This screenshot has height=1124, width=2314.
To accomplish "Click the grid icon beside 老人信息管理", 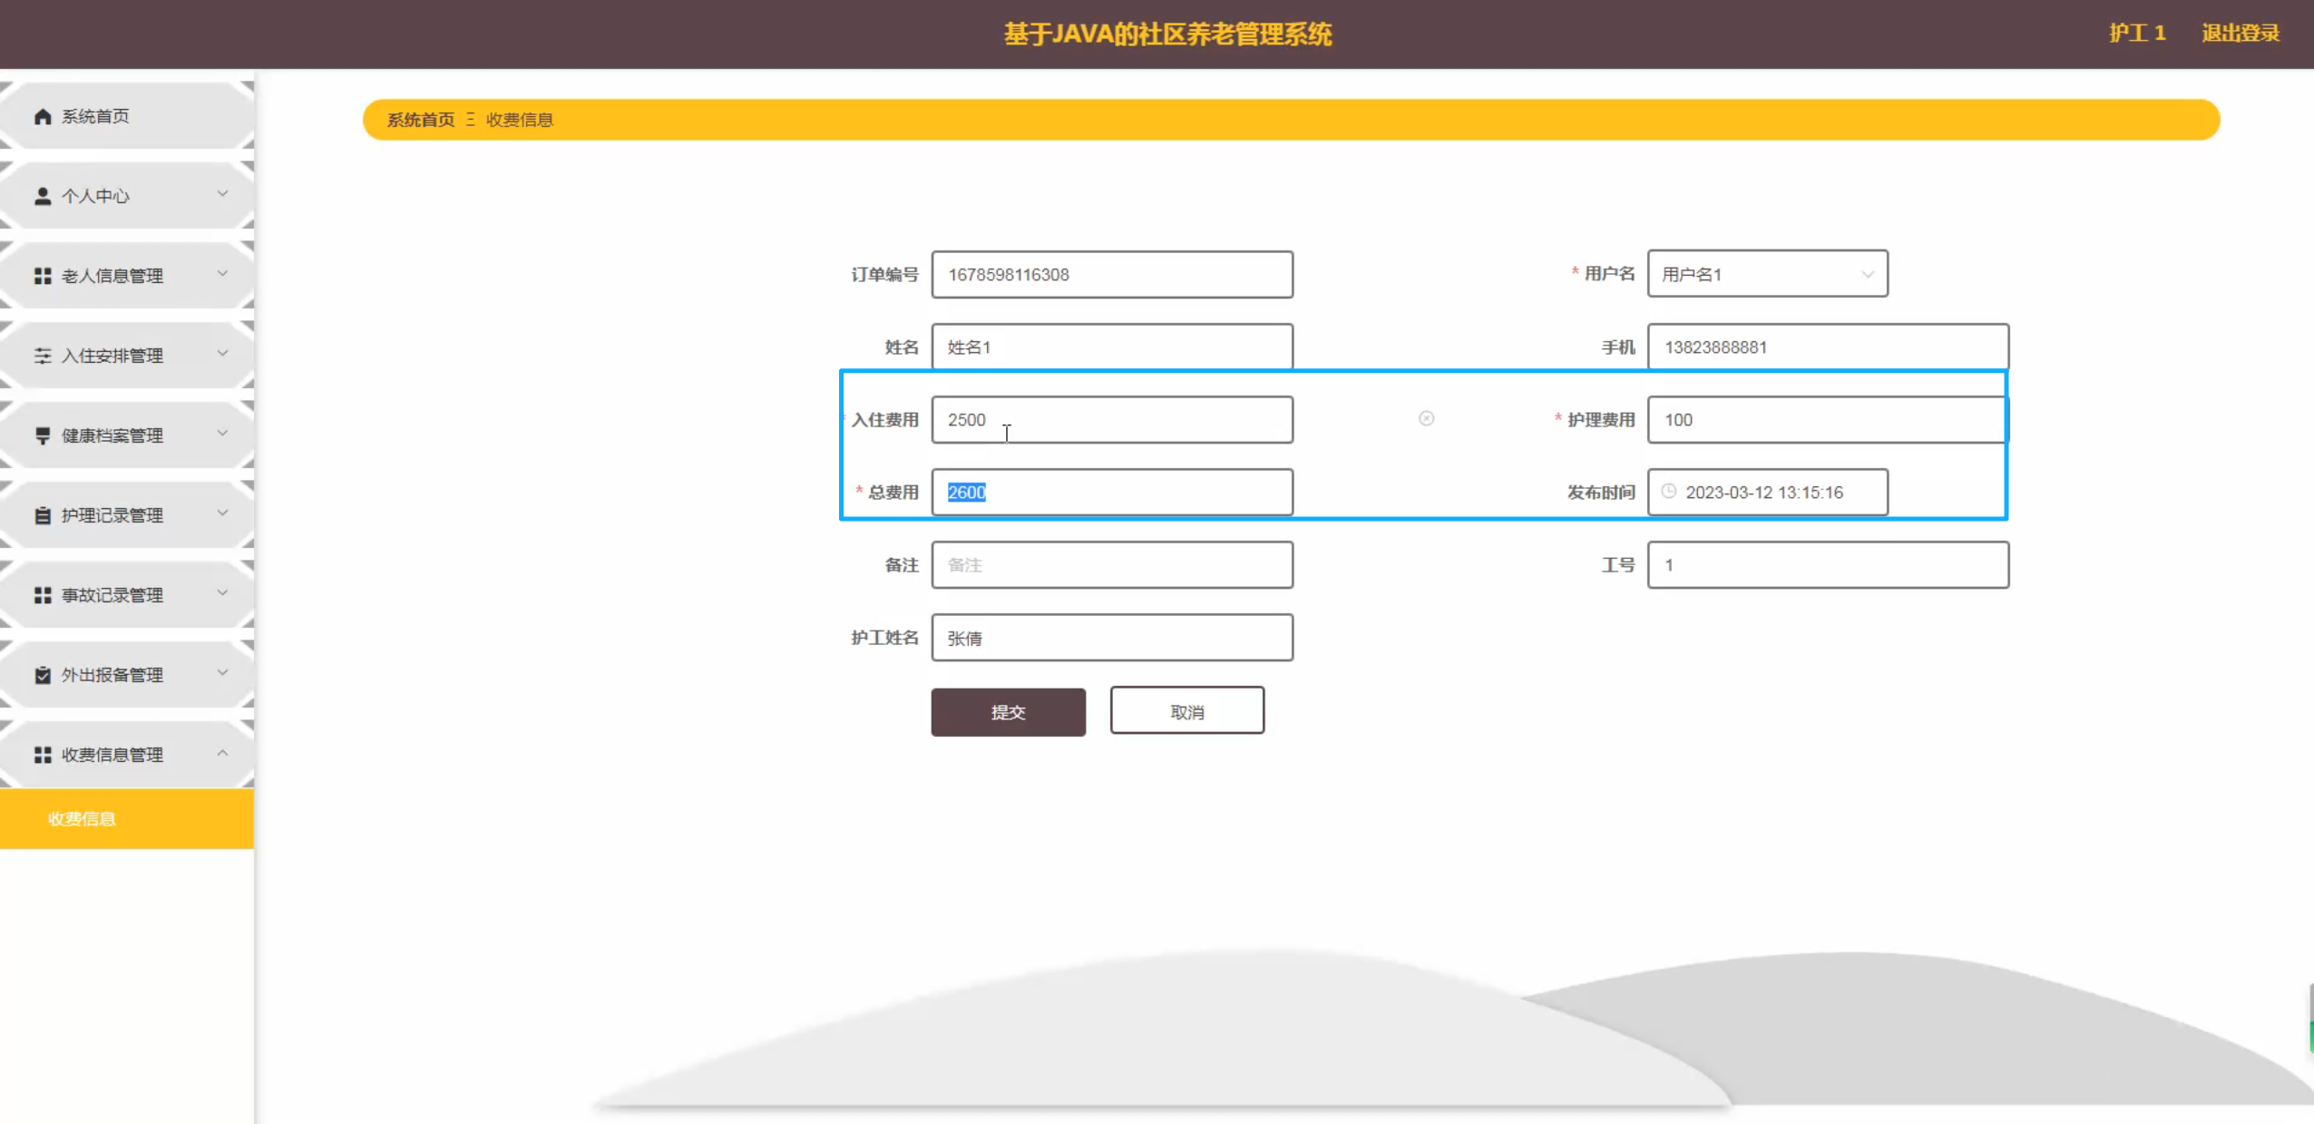I will click(x=43, y=276).
